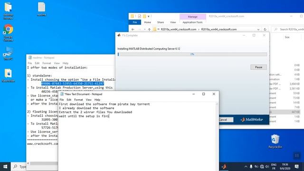Click the taskbar search box
This screenshot has height=171, width=304.
point(19,167)
